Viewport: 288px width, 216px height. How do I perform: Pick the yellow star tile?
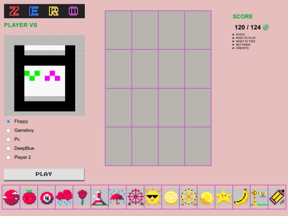click(x=223, y=197)
